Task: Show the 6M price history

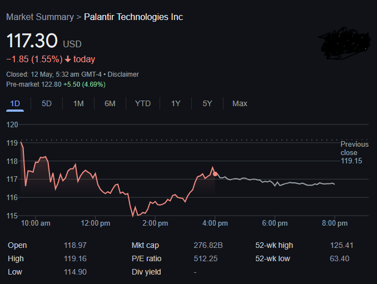Action: coord(110,103)
